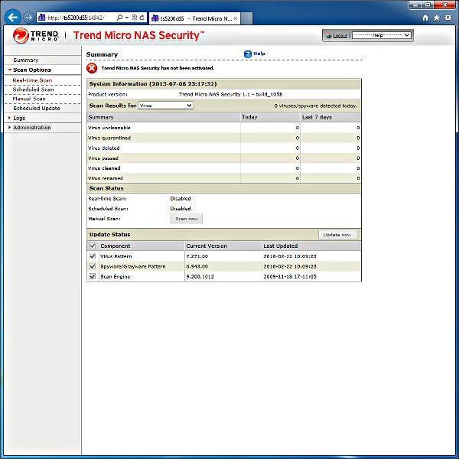
Task: Click the Scan now button
Action: [x=187, y=219]
